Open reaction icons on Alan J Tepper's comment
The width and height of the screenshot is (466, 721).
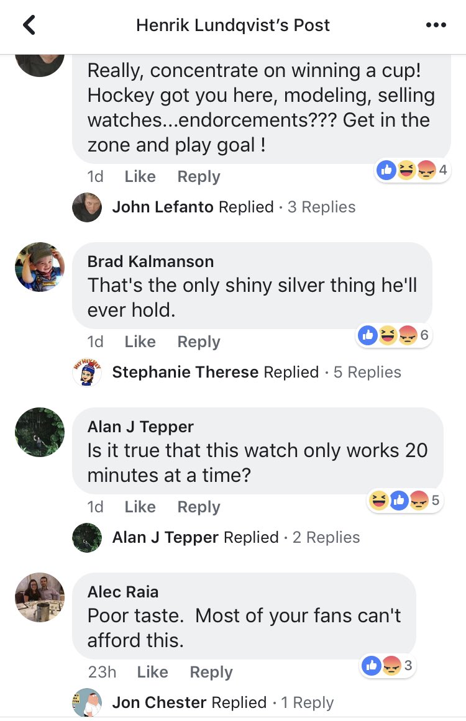[x=405, y=501]
